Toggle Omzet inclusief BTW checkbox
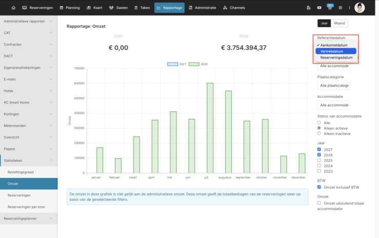 319,187
